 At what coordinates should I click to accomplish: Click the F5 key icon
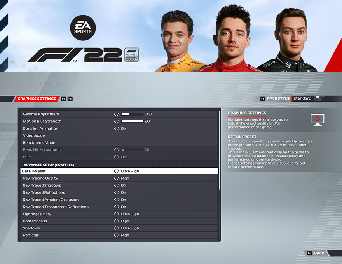63,99
